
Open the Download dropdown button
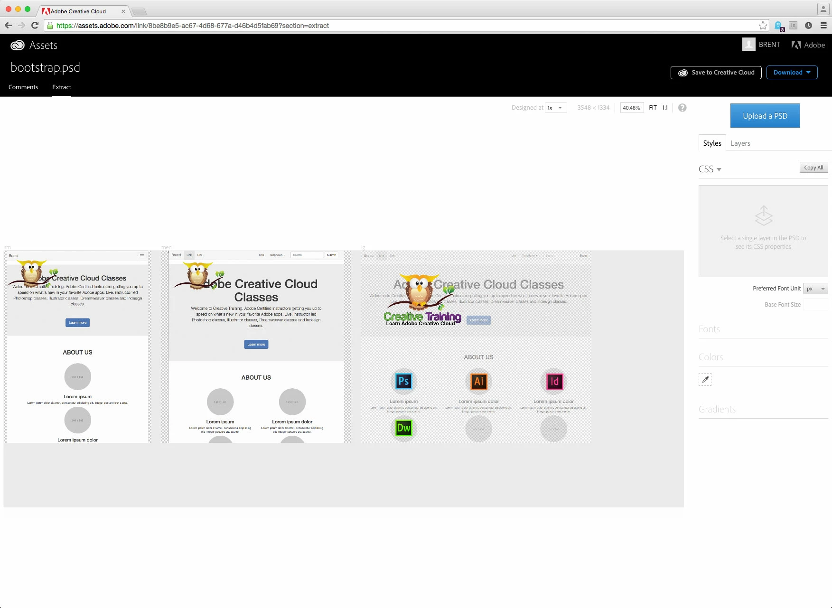(792, 73)
